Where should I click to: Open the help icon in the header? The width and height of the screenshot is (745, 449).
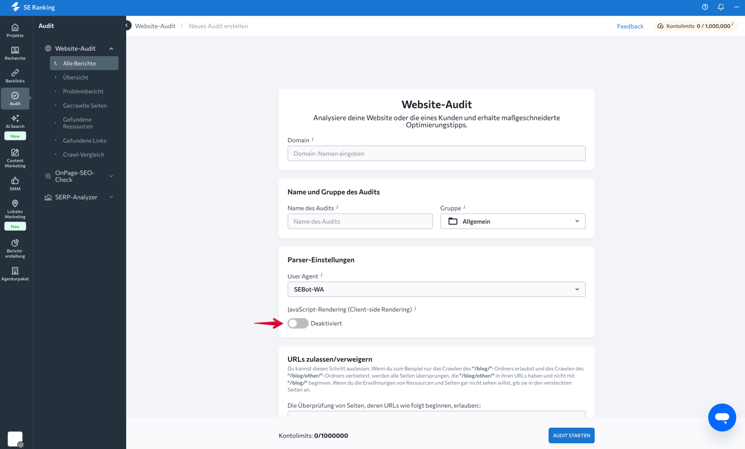(705, 7)
